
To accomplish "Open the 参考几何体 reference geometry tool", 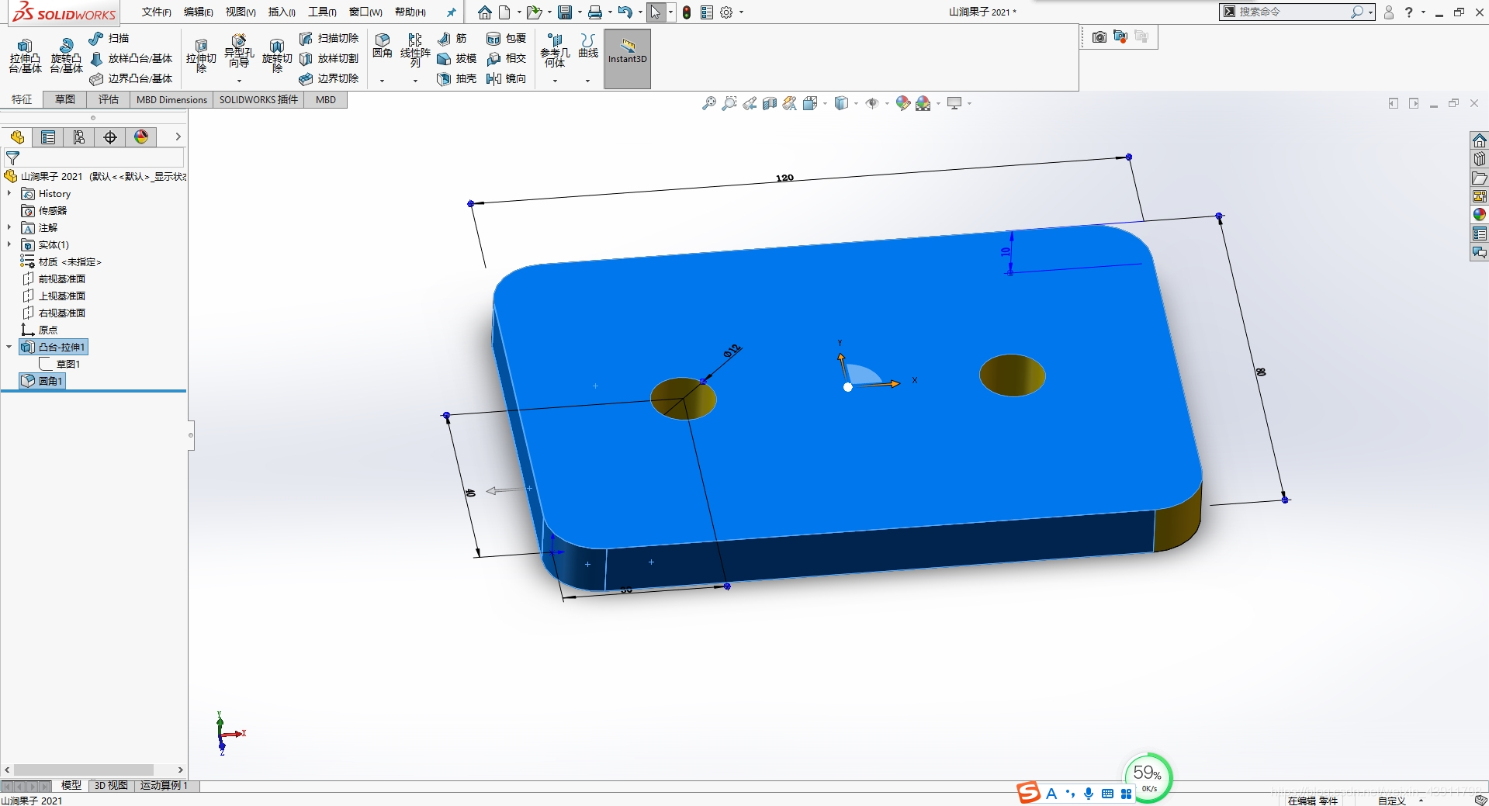I will [x=555, y=50].
